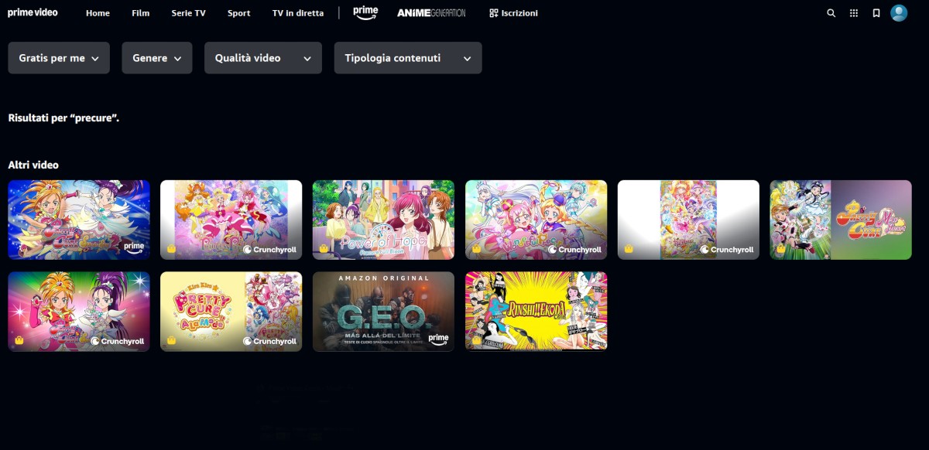This screenshot has width=929, height=450.
Task: Click shopping bag badge on Power of Hope card
Action: (323, 249)
